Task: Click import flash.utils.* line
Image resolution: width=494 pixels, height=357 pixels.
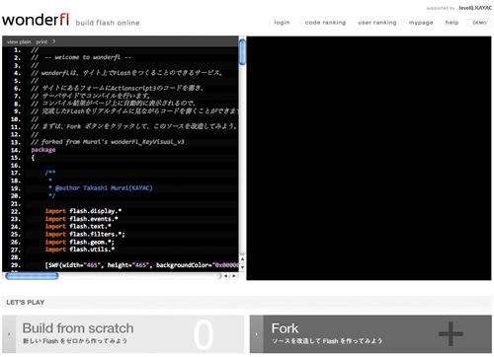Action: coord(80,250)
